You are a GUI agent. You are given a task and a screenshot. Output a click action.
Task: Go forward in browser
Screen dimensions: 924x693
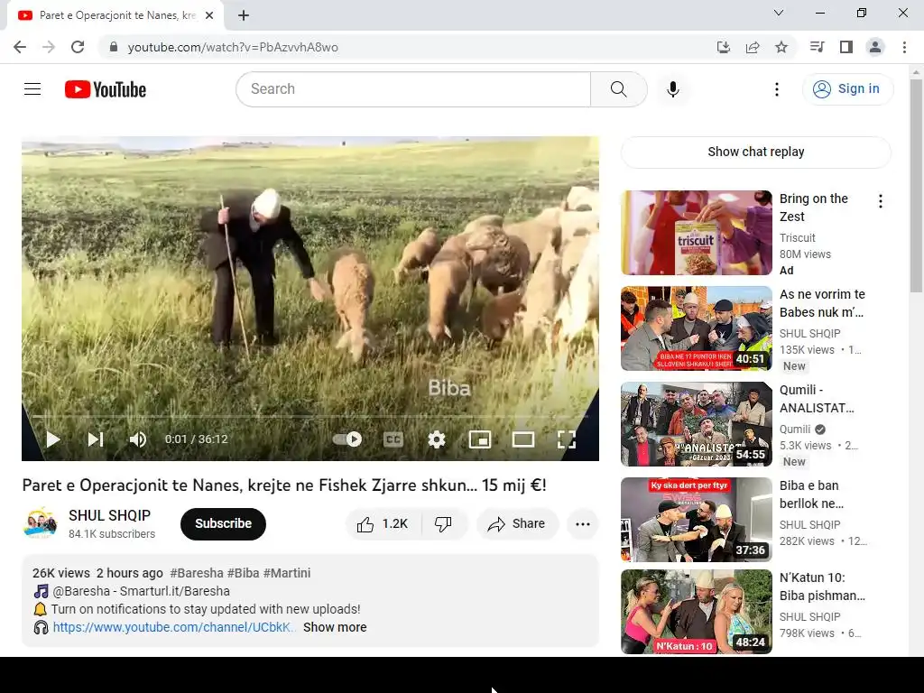(x=49, y=47)
